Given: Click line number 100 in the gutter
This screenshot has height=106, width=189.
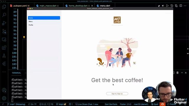Looking at the screenshot, I should pyautogui.click(x=14, y=53).
